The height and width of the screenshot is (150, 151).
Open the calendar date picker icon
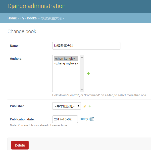click(x=92, y=119)
